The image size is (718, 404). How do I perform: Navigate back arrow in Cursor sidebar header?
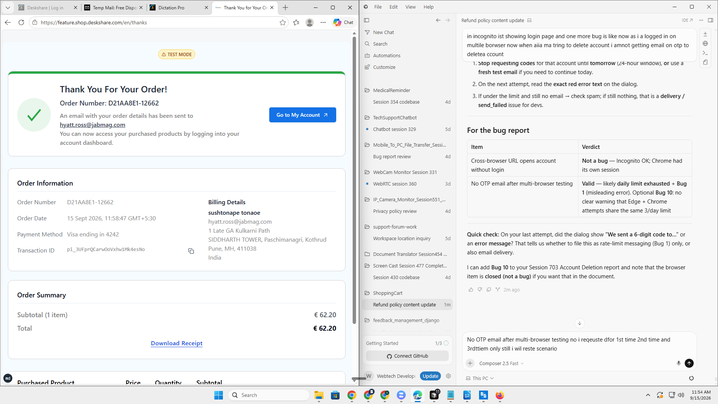click(x=438, y=20)
